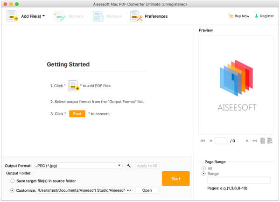Select the Range radio option
The height and width of the screenshot is (202, 280).
[x=203, y=174]
